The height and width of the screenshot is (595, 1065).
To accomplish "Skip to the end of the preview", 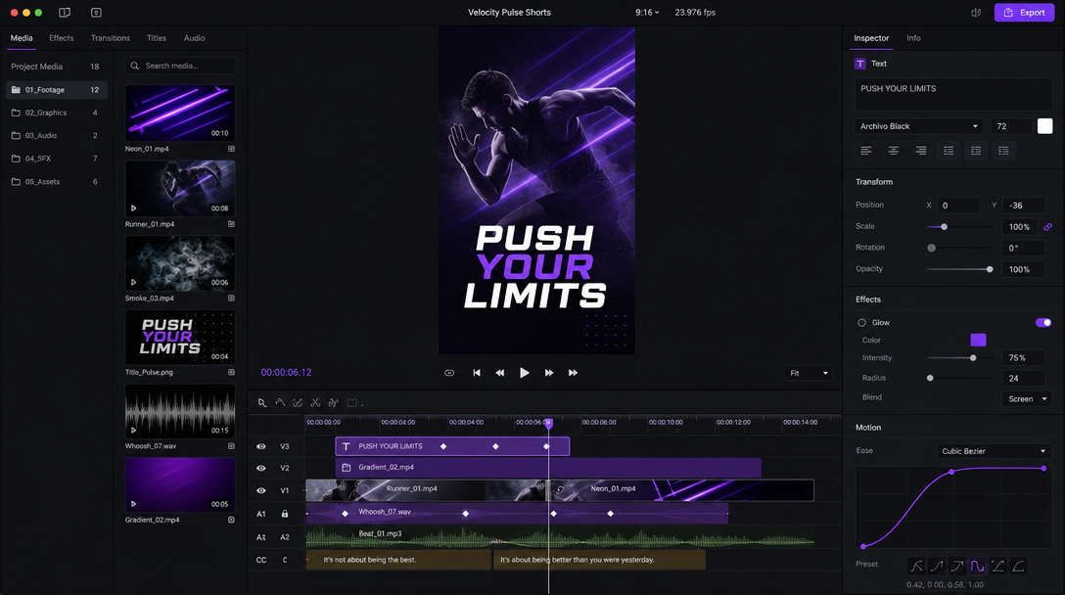I will pyautogui.click(x=574, y=373).
